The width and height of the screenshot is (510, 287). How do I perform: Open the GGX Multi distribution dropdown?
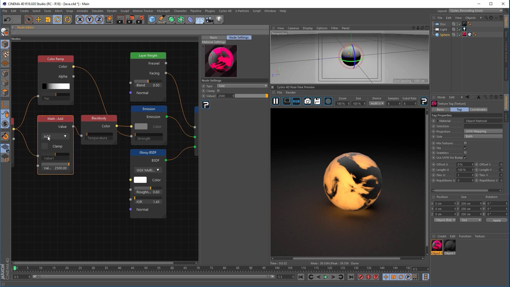pos(148,170)
